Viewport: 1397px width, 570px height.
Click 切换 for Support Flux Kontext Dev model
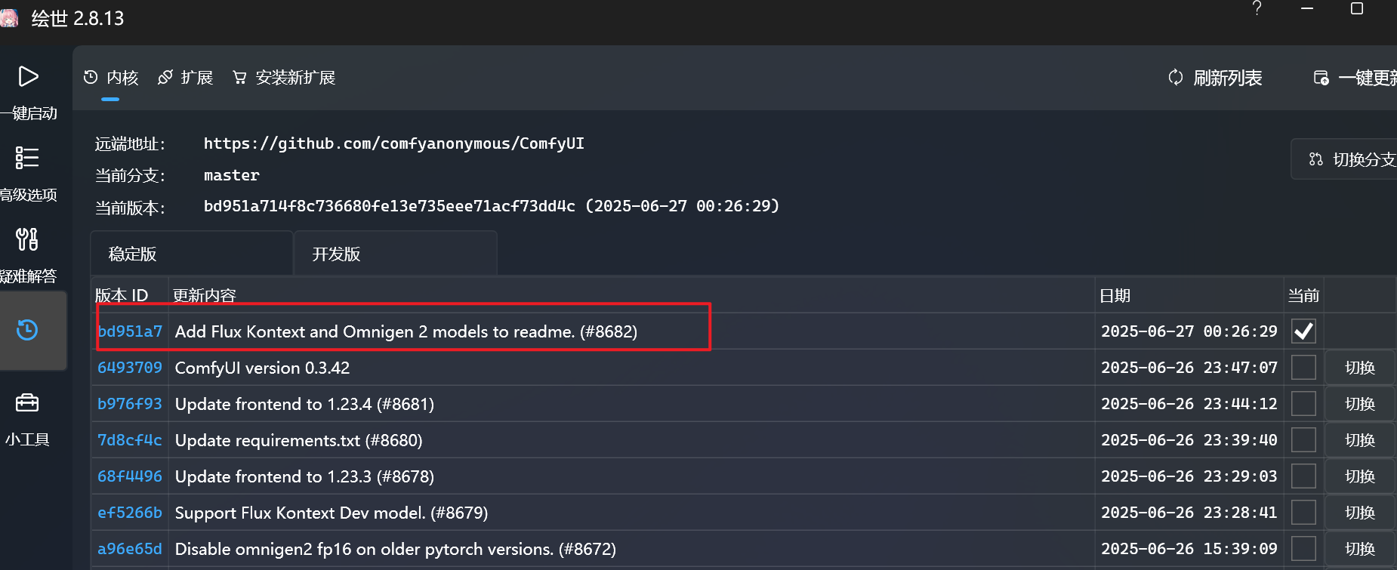point(1360,513)
